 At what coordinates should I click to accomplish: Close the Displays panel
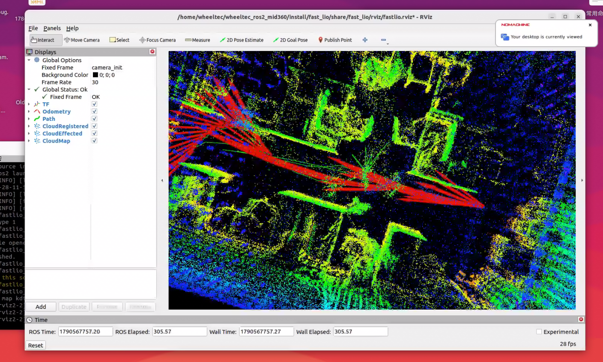(x=152, y=51)
